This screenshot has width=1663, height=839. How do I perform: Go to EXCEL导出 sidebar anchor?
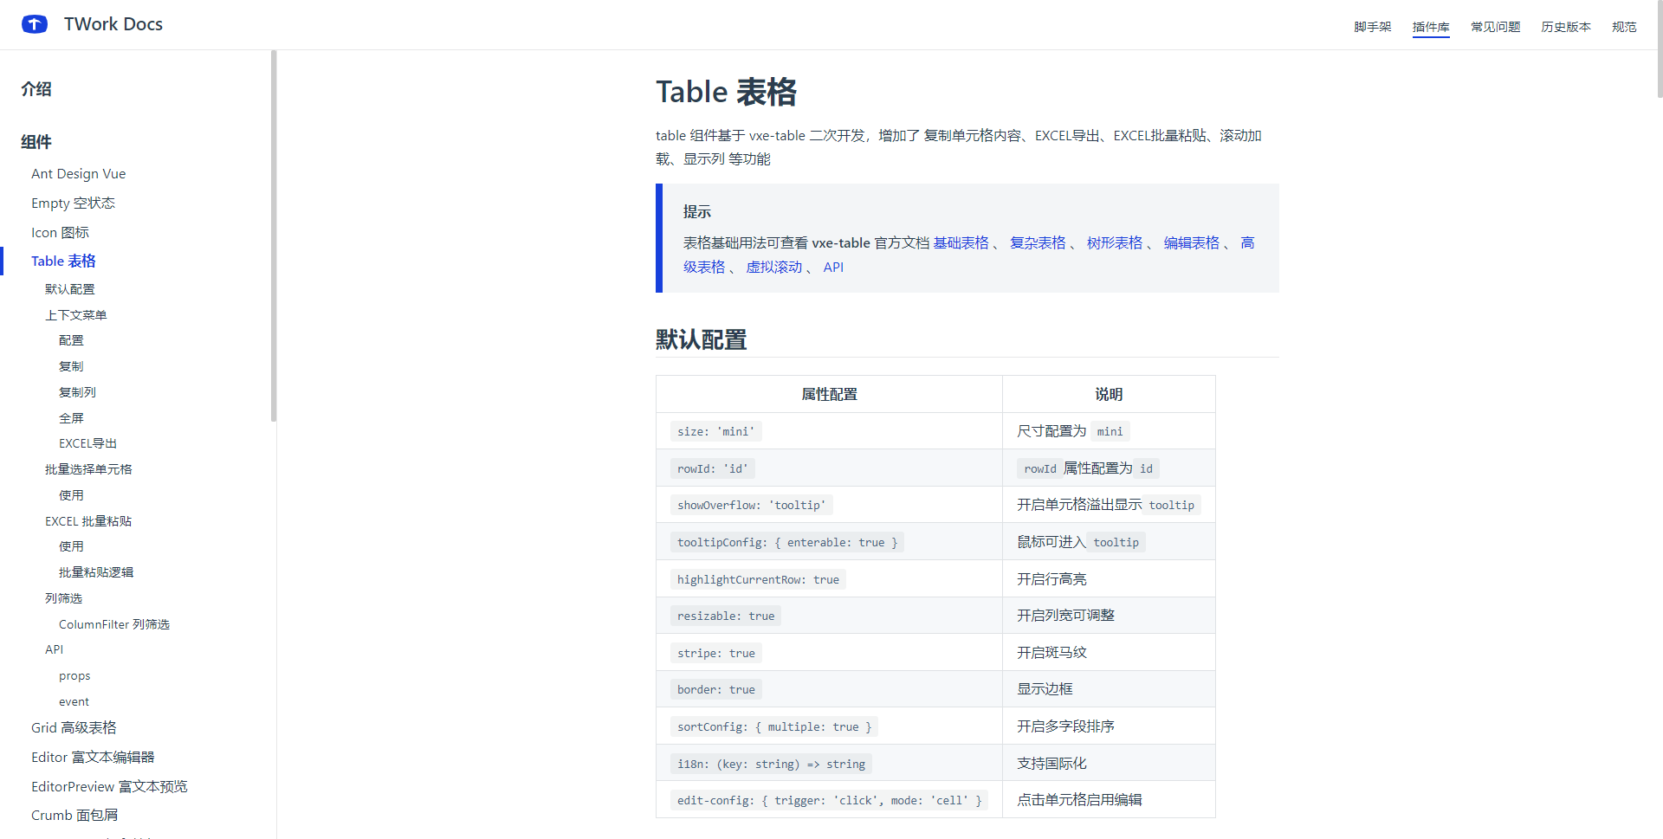(x=87, y=443)
